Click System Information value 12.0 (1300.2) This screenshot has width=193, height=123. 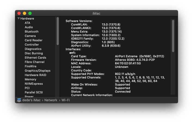pyautogui.click(x=111, y=35)
